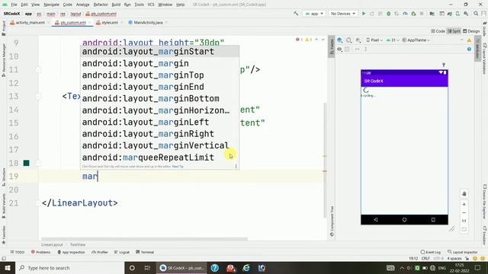Click the Make Project hammer icon
The height and width of the screenshot is (274, 488).
tap(296, 14)
